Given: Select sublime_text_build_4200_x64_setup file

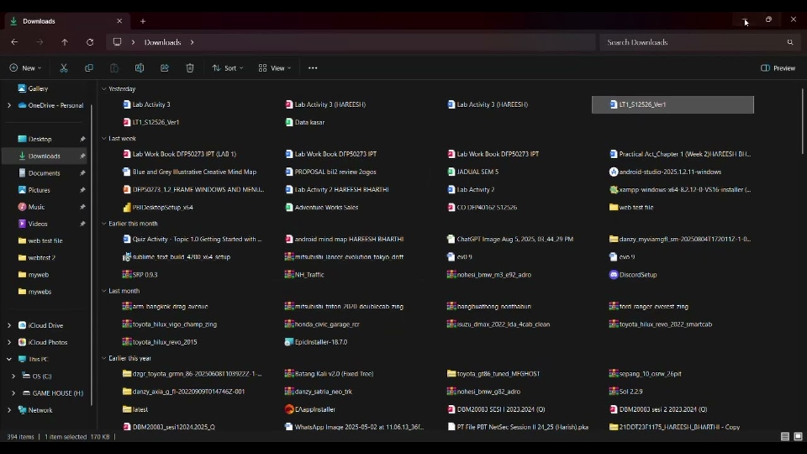Looking at the screenshot, I should click(x=177, y=257).
